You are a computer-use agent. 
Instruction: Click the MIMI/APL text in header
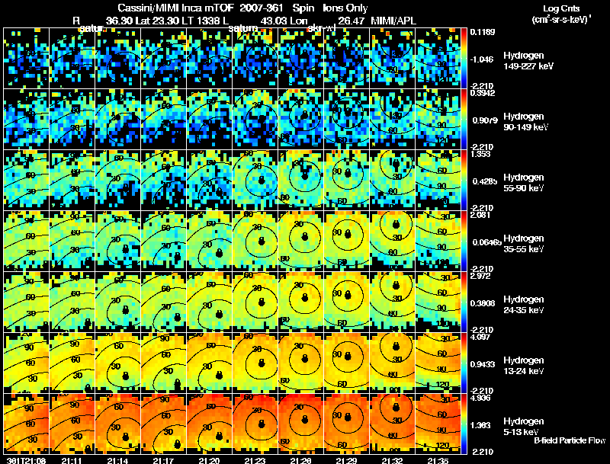[x=393, y=21]
